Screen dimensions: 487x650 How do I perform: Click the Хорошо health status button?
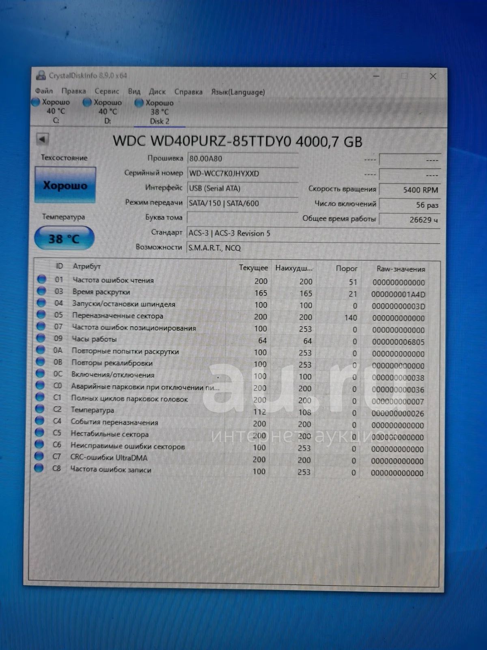65,185
